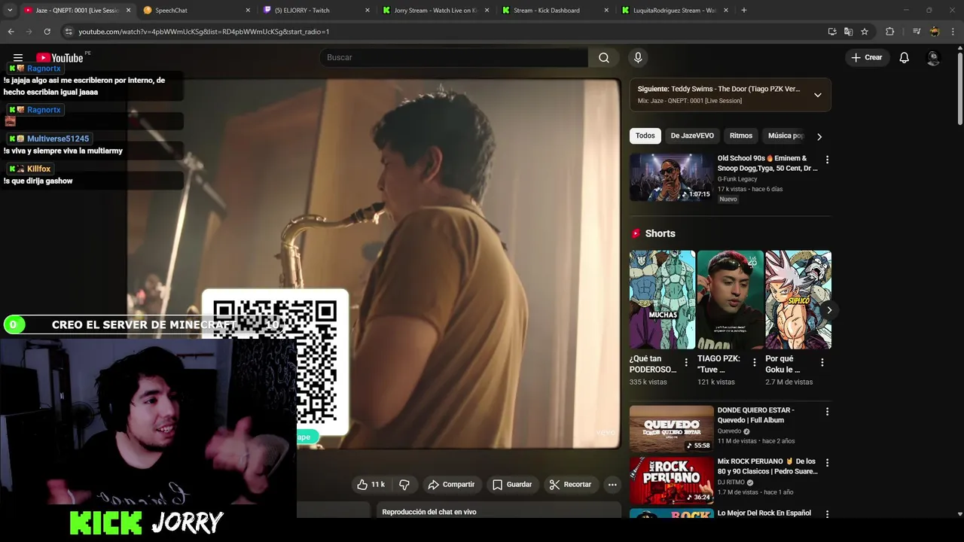Click the browser address bar URL

(x=203, y=32)
